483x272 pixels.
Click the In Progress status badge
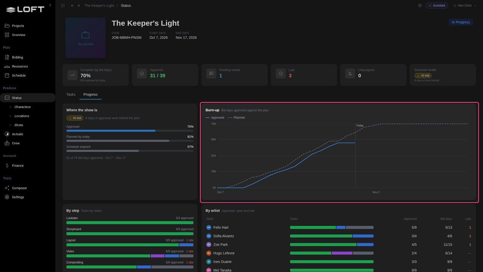[x=461, y=22]
